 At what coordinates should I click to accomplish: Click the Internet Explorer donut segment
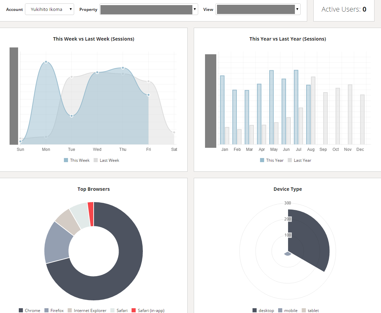pyautogui.click(x=69, y=222)
